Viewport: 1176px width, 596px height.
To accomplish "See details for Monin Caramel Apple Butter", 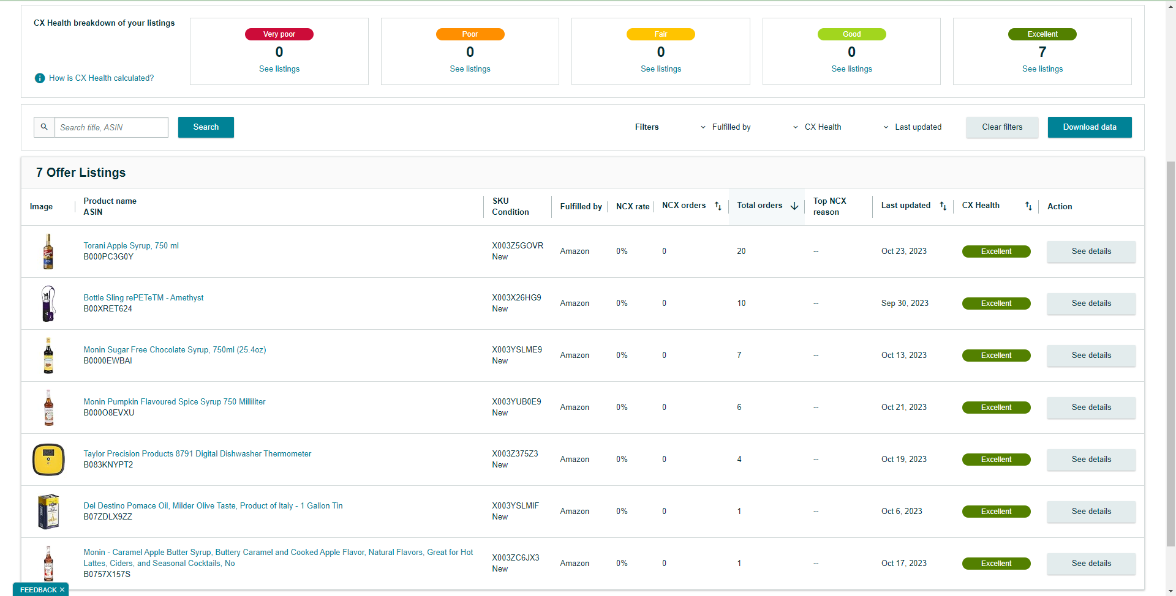I will point(1091,564).
